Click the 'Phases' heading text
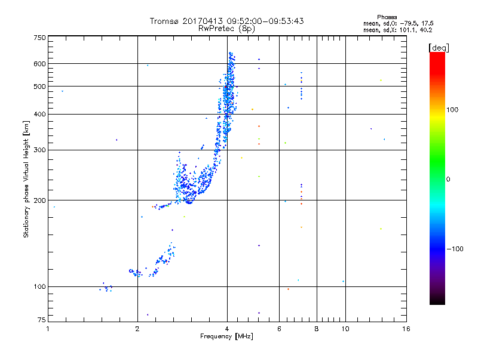 [x=387, y=17]
